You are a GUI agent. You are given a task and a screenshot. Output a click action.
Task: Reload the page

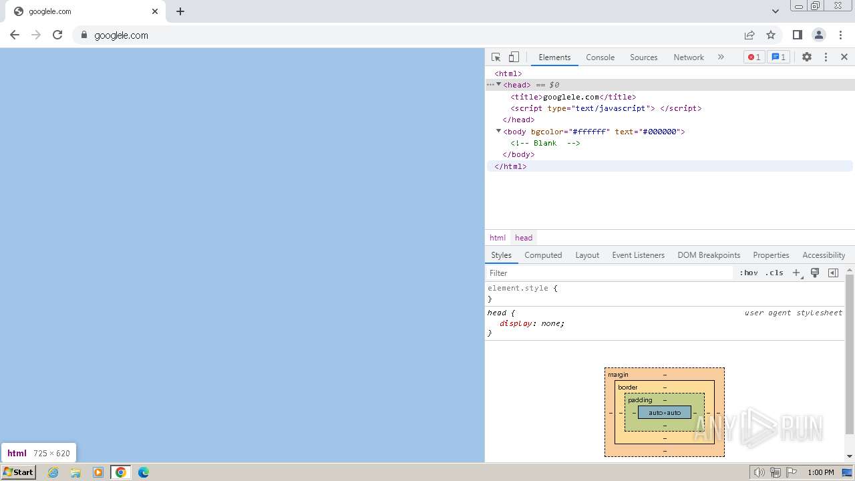click(57, 35)
